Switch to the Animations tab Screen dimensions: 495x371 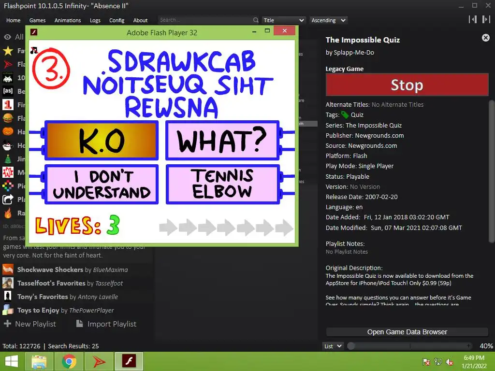click(68, 20)
